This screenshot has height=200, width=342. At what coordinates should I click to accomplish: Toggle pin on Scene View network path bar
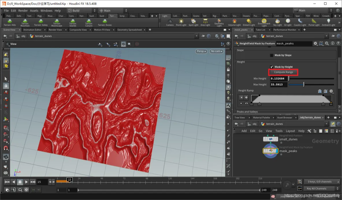[x=203, y=36]
